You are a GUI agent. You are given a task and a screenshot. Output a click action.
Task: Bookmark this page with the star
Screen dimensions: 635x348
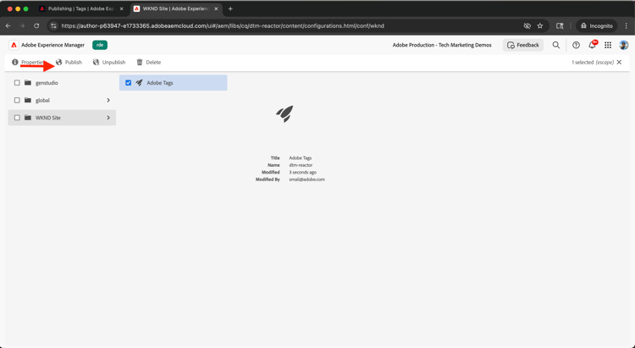(x=540, y=25)
